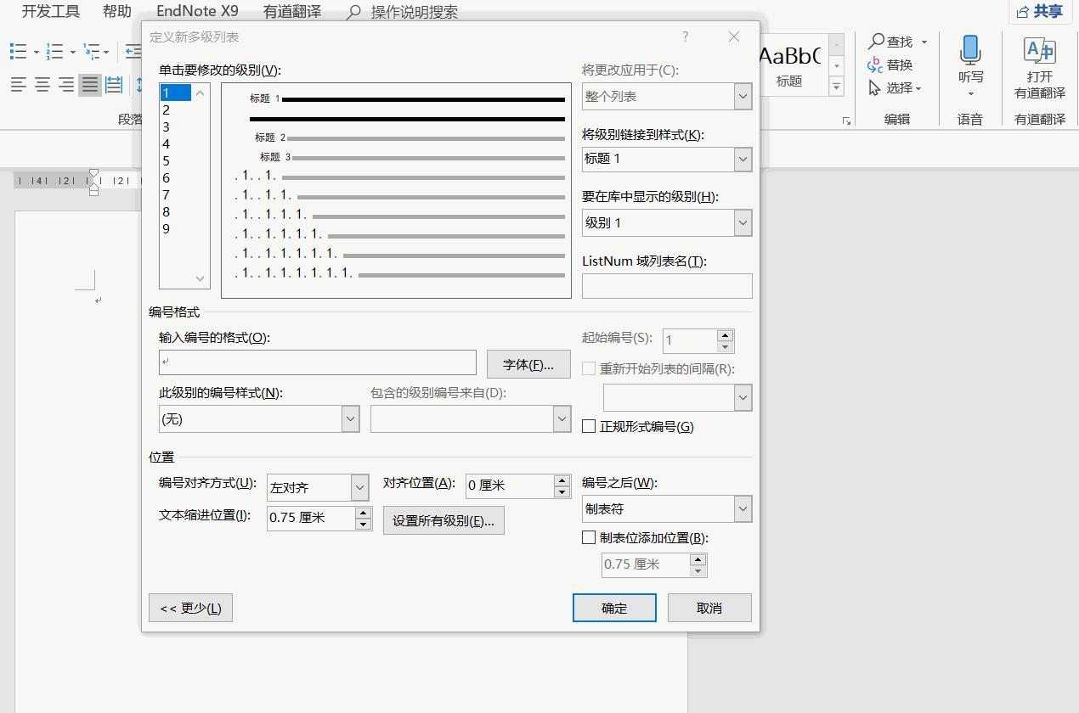Open the 编号之后 dropdown showing 制表符
This screenshot has width=1079, height=713.
click(741, 508)
